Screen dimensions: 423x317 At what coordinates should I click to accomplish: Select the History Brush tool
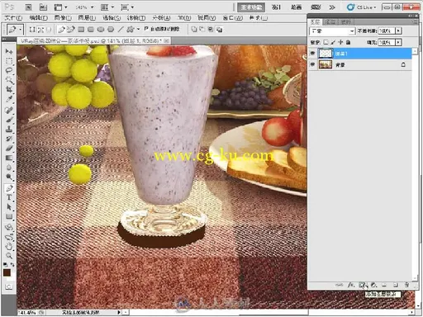tap(9, 139)
